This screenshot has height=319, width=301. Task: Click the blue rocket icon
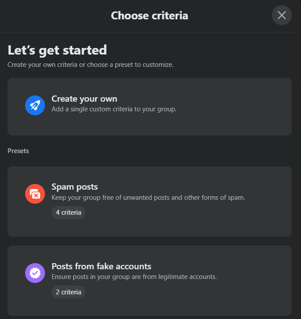point(35,106)
